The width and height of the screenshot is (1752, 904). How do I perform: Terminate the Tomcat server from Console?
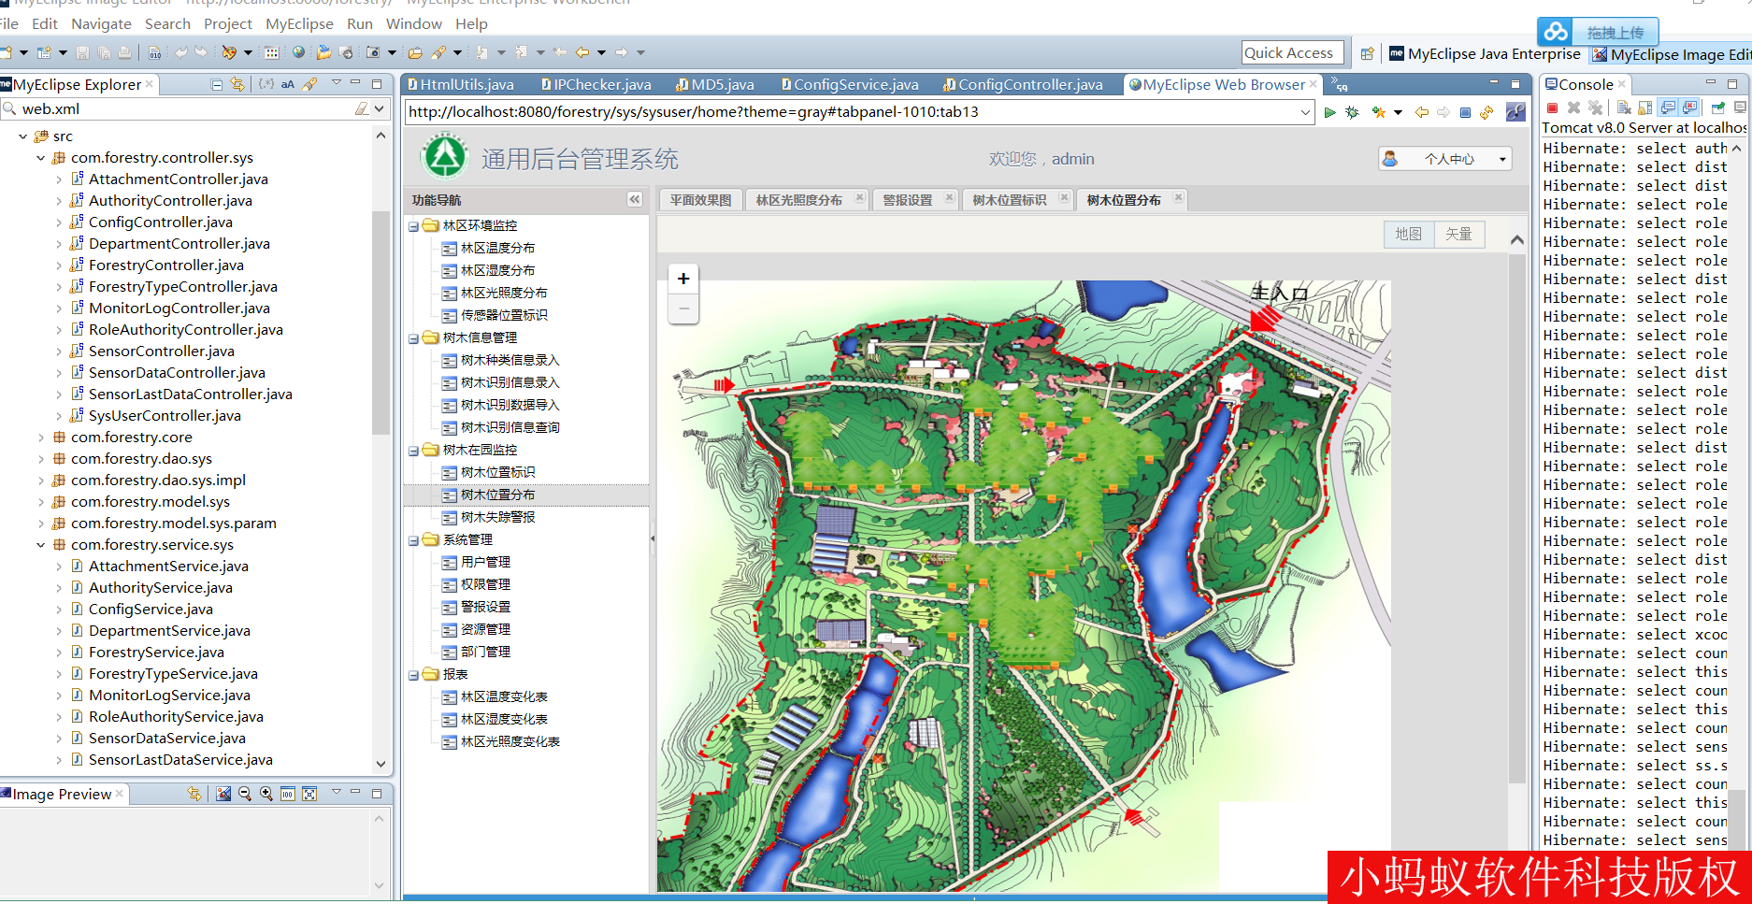[x=1552, y=108]
